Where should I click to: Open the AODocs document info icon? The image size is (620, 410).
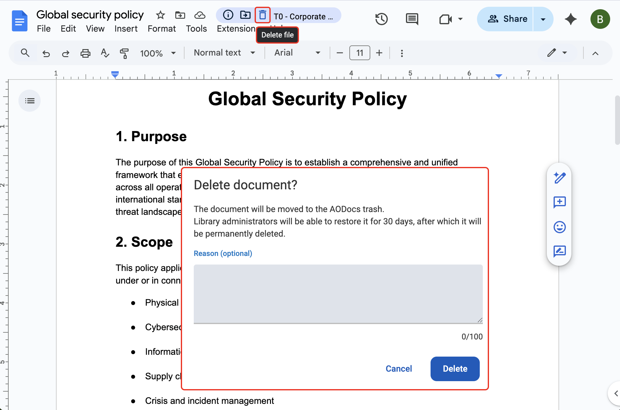pos(228,15)
